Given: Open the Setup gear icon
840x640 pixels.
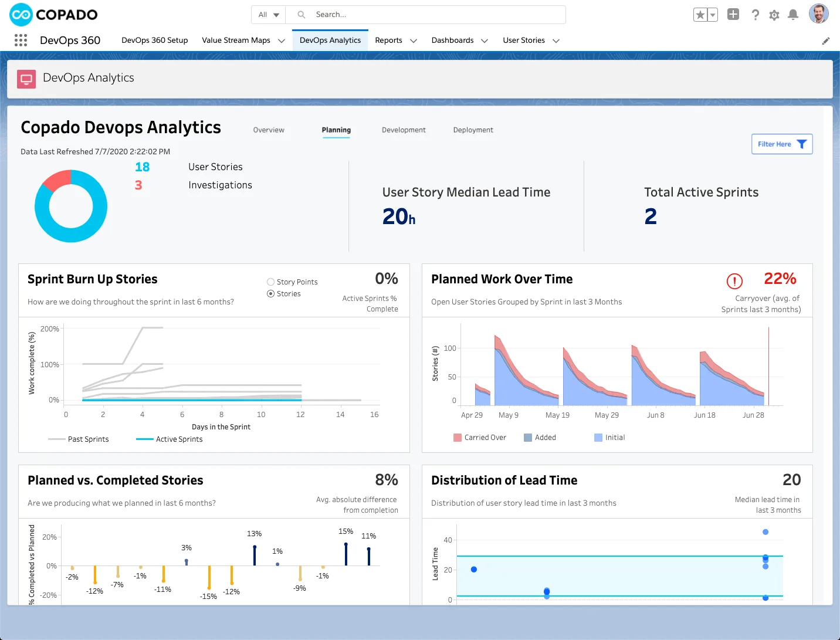Looking at the screenshot, I should pos(774,15).
